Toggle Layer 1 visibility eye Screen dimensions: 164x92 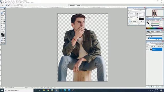point(147,49)
